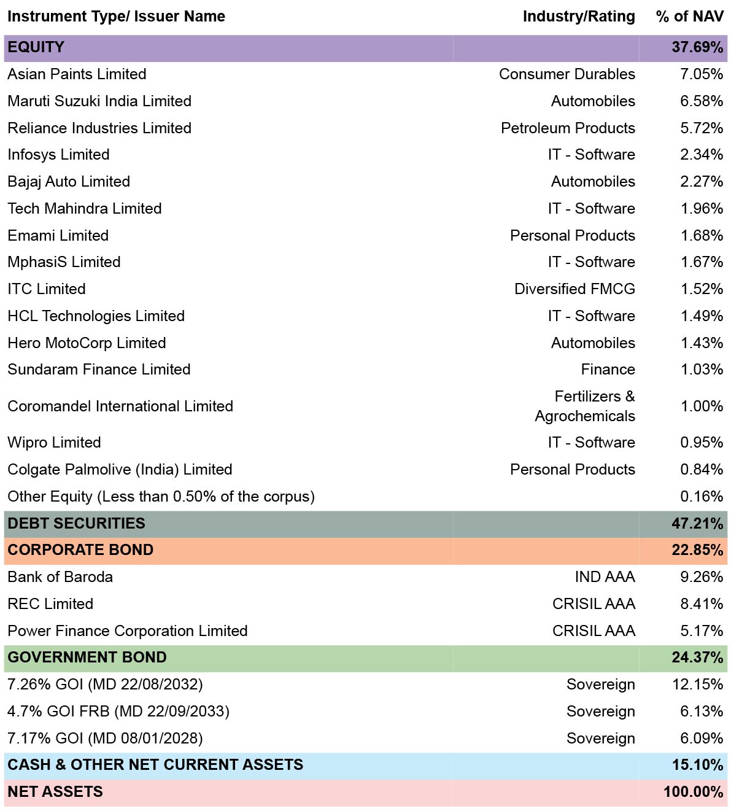This screenshot has width=731, height=811.
Task: Click the 7.26% GOI (MD 22/08/2032) entry
Action: pyautogui.click(x=105, y=685)
